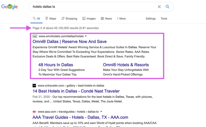Open 48 Hours In Dallas sitelink

(x=55, y=65)
